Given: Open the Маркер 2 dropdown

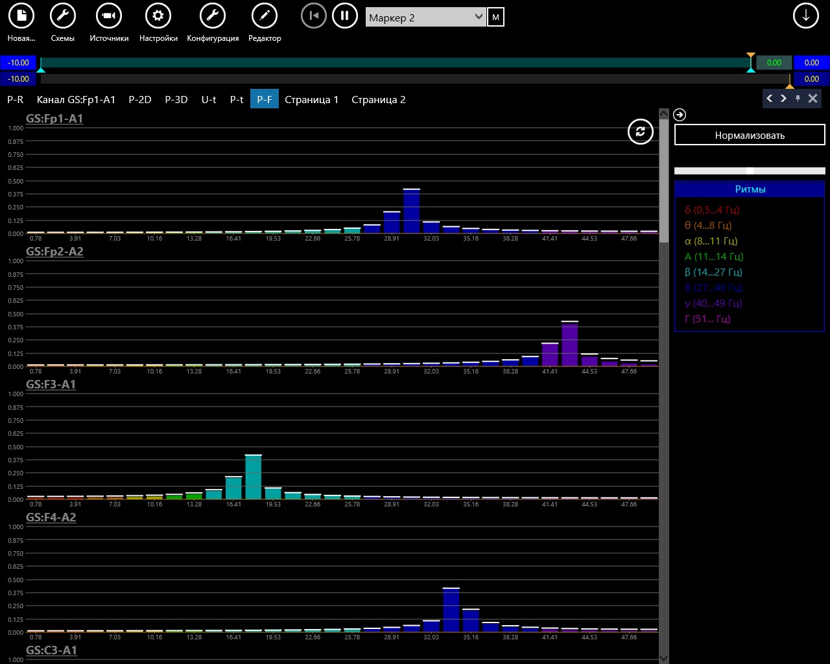Looking at the screenshot, I should 426,18.
